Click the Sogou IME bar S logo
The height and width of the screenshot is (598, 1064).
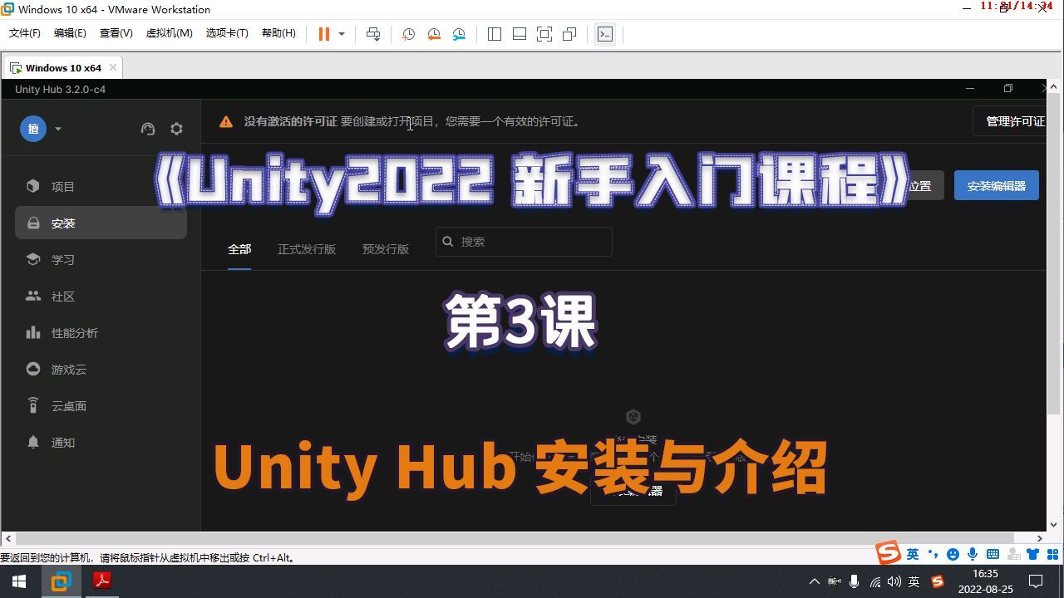(x=889, y=553)
